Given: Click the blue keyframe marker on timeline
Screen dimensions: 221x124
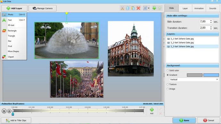Looking at the screenshot, I should click(x=13, y=114).
